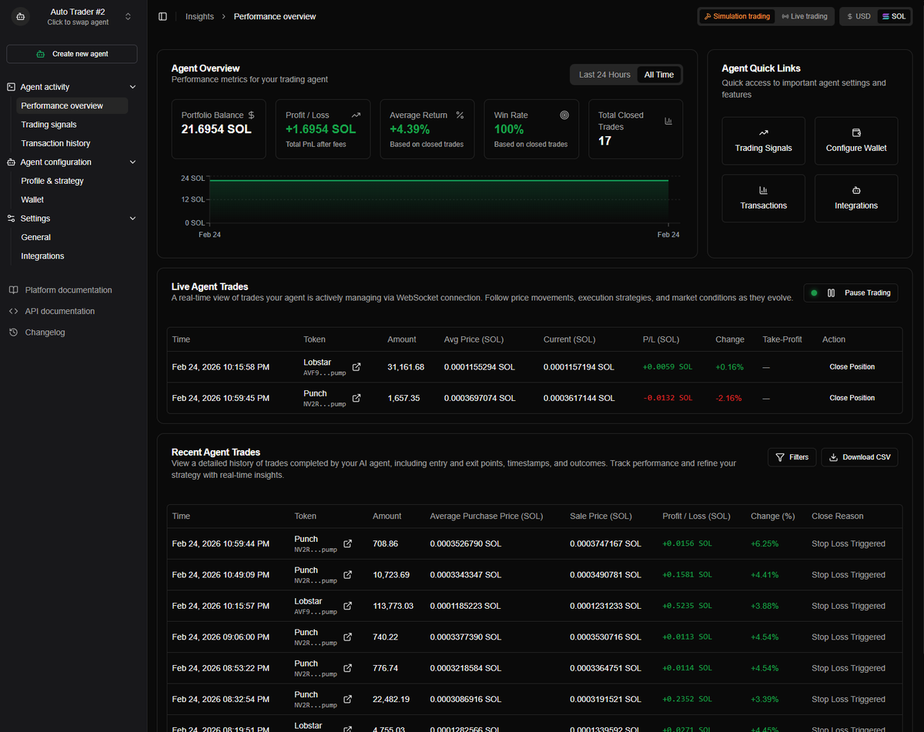Open the agent swap chevron selector
Viewport: 924px width, 732px height.
128,16
